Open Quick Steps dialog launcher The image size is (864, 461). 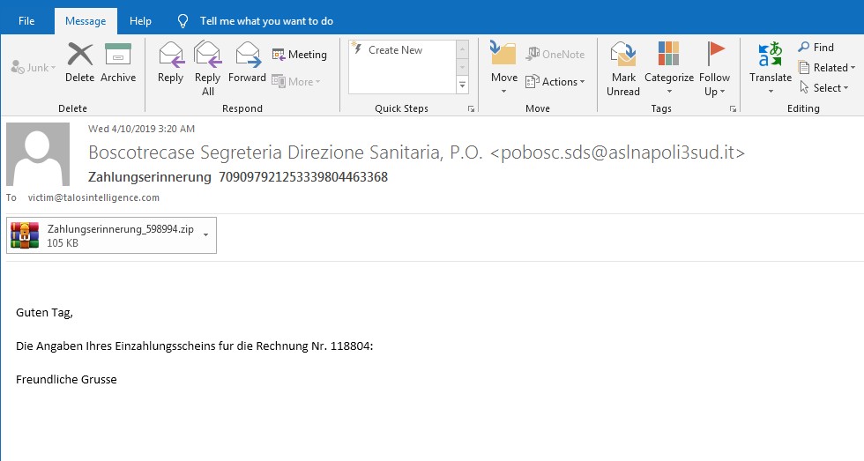[x=471, y=109]
